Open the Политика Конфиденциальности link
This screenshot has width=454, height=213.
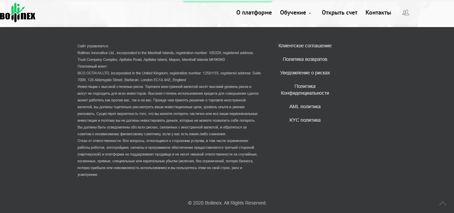click(x=305, y=90)
